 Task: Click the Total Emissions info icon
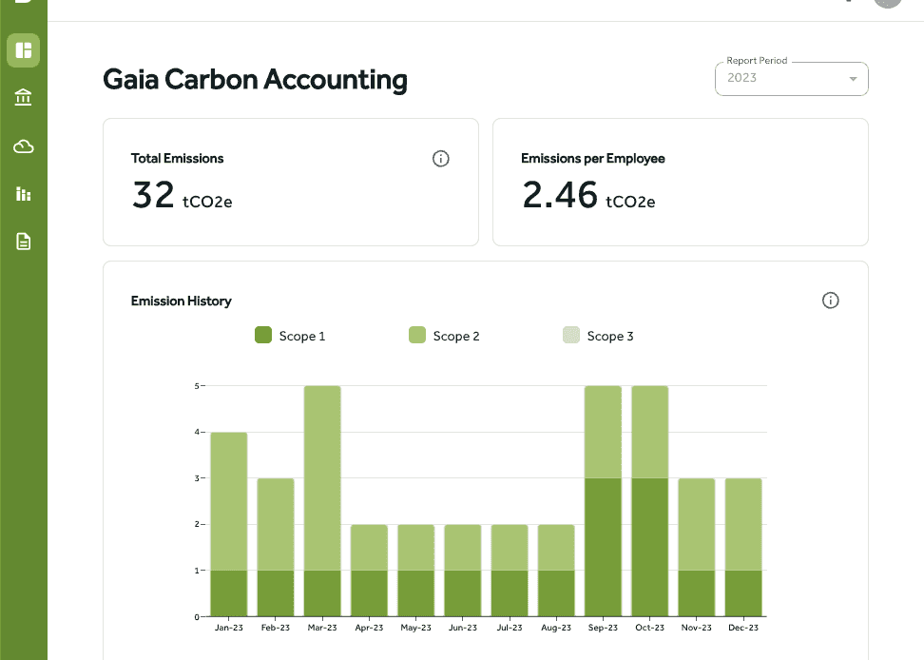[x=441, y=159]
